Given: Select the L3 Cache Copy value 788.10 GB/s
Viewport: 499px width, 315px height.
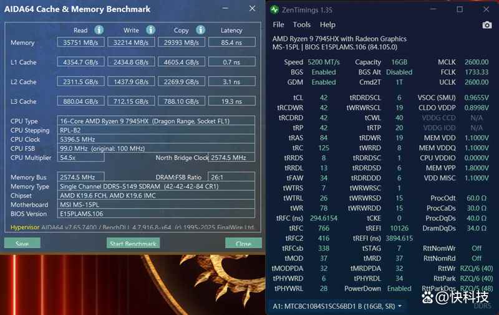Looking at the screenshot, I should coord(182,101).
